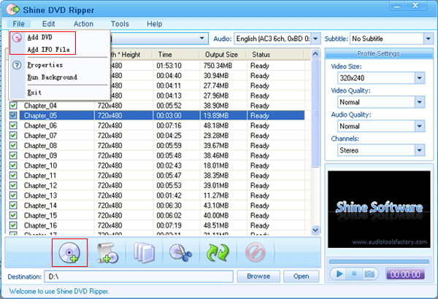Image resolution: width=438 pixels, height=299 pixels.
Task: Stop the preview playback
Action: tap(354, 274)
